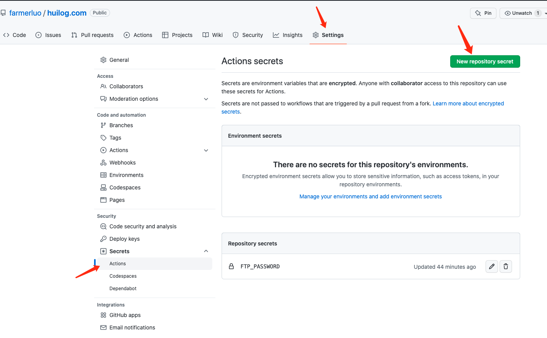The height and width of the screenshot is (338, 547).
Task: Open the Pull requests tab
Action: (x=93, y=35)
